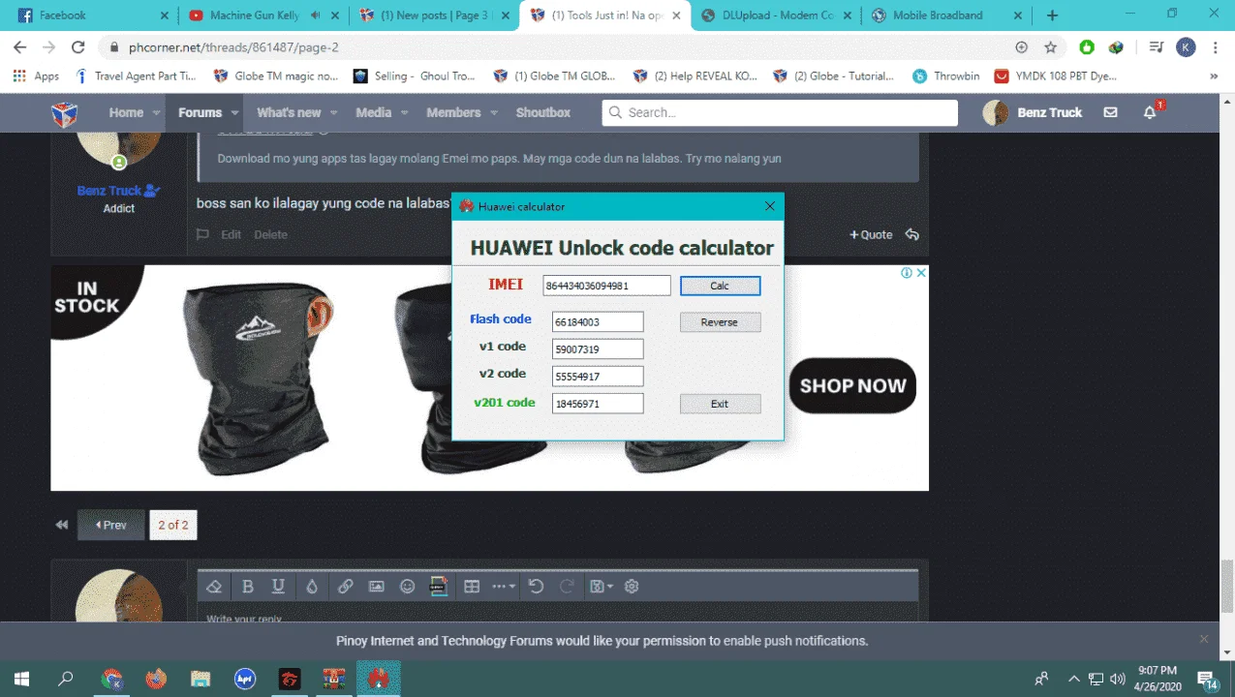Click the editor settings gear icon
The height and width of the screenshot is (697, 1235).
pyautogui.click(x=632, y=587)
